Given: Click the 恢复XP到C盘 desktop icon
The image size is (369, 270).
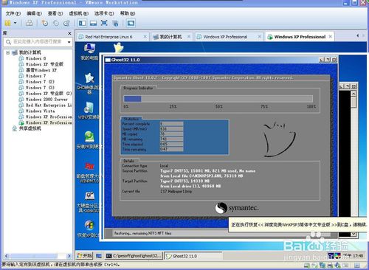Looking at the screenshot, I should click(x=89, y=229).
